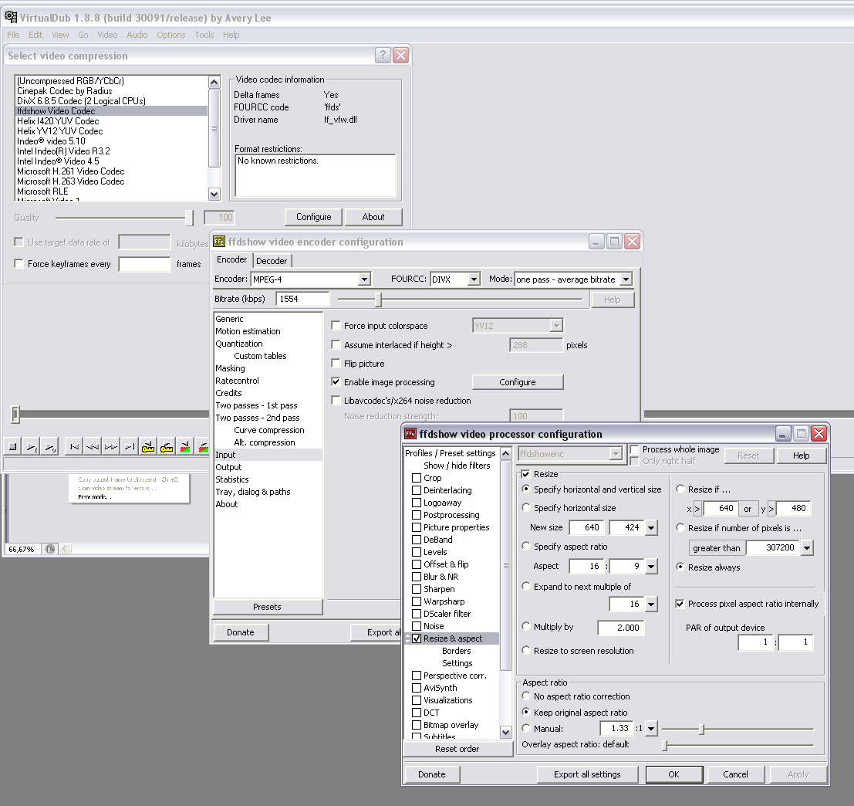Open the Manual aspect 1.33 dropdown arrow
This screenshot has height=806, width=854.
point(651,728)
